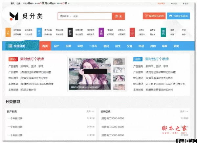197x143 pixels.
Task: Click the 网站首页 top link
Action: click(161, 3)
